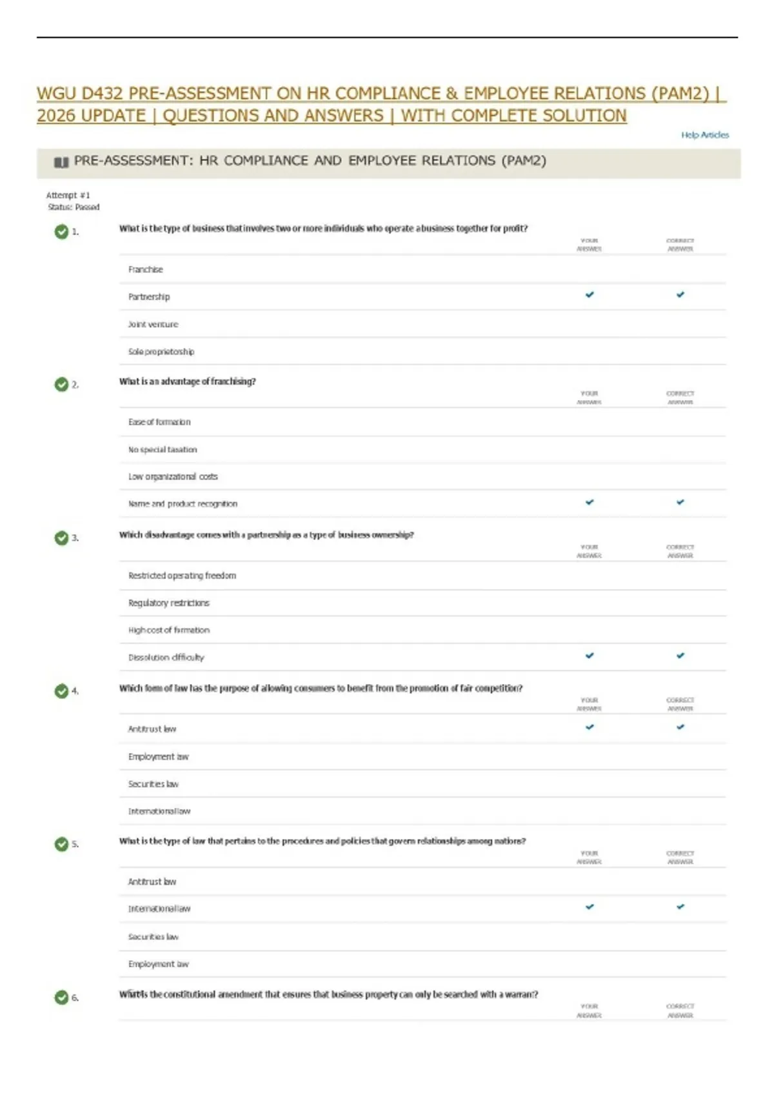Click the correct answer check for Antitrust law in question 4

click(680, 727)
